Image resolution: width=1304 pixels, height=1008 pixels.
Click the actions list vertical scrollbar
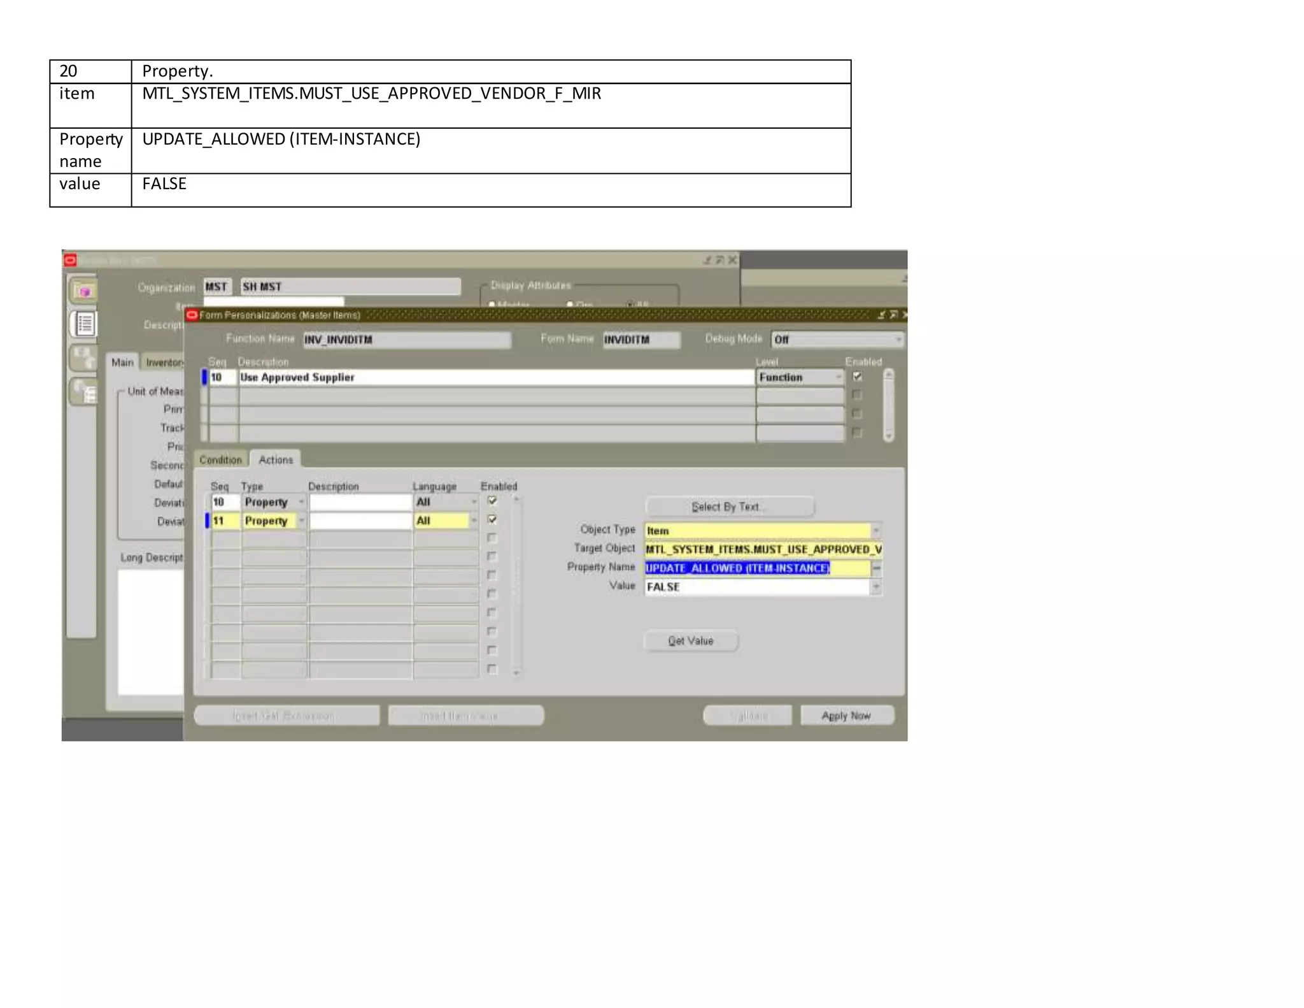pos(516,585)
